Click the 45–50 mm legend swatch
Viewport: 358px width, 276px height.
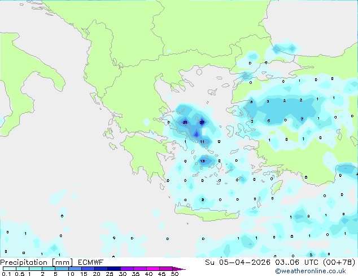click(x=166, y=269)
